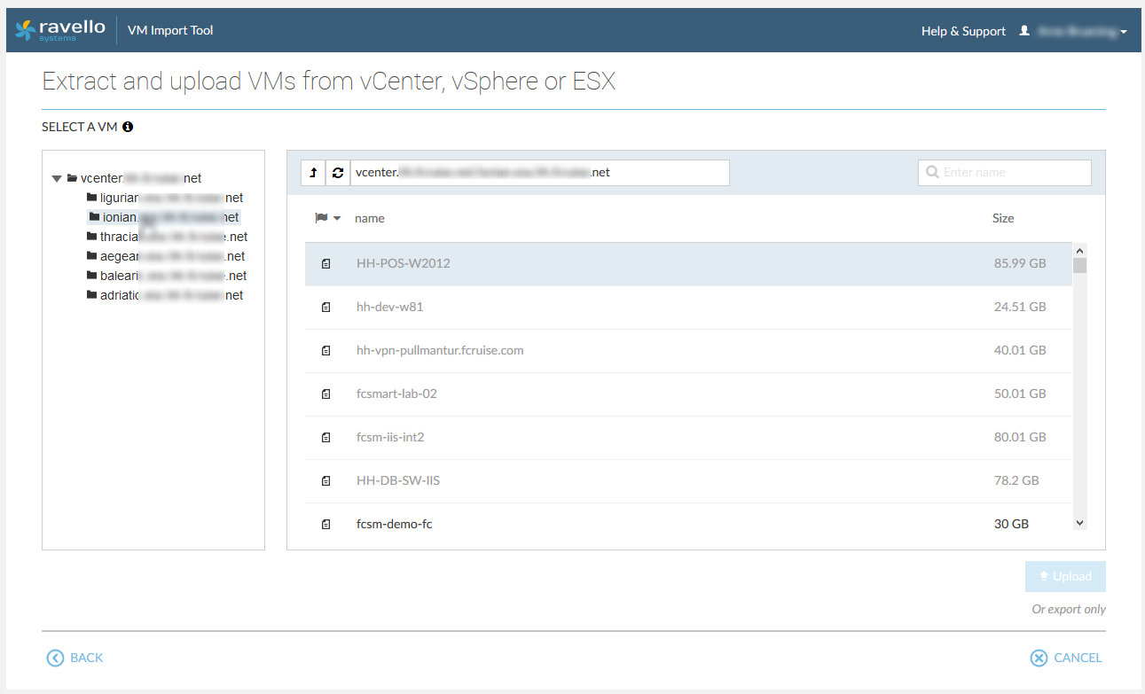This screenshot has height=694, width=1145.
Task: Click the Select a VM info icon
Action: [x=128, y=127]
